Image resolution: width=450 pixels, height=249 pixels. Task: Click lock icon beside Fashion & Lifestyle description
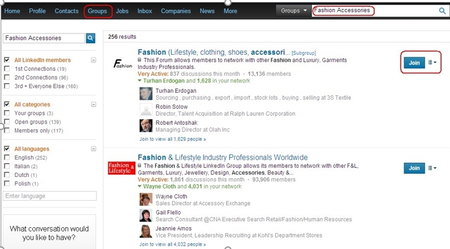(x=139, y=165)
